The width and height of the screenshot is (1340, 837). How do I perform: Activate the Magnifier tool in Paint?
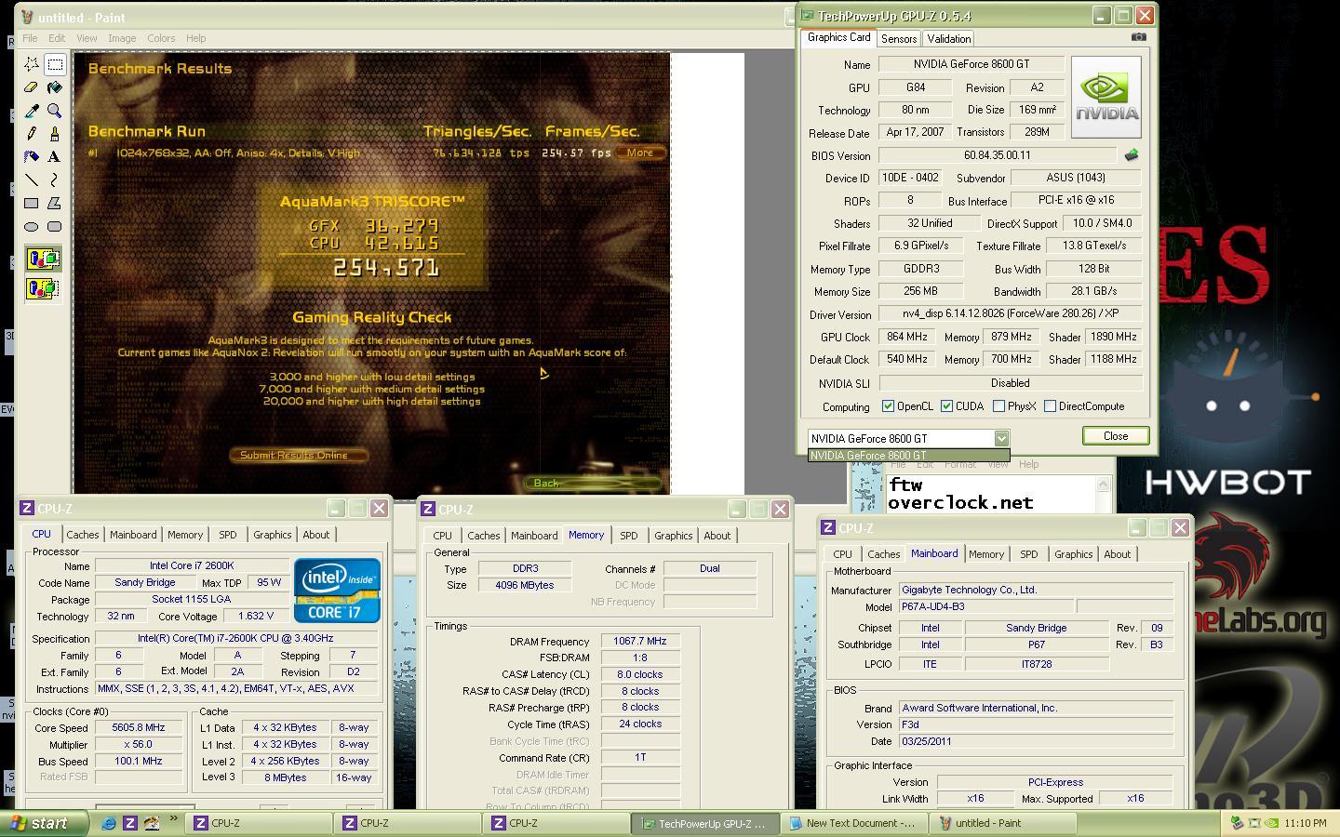click(x=55, y=111)
